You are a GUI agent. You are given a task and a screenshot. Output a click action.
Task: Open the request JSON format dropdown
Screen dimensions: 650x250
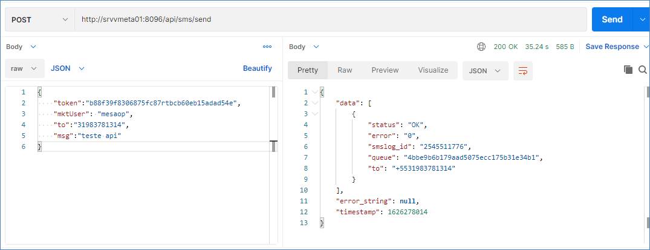tap(68, 68)
